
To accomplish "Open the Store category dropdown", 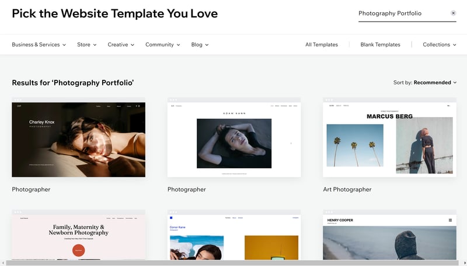I will (x=86, y=45).
